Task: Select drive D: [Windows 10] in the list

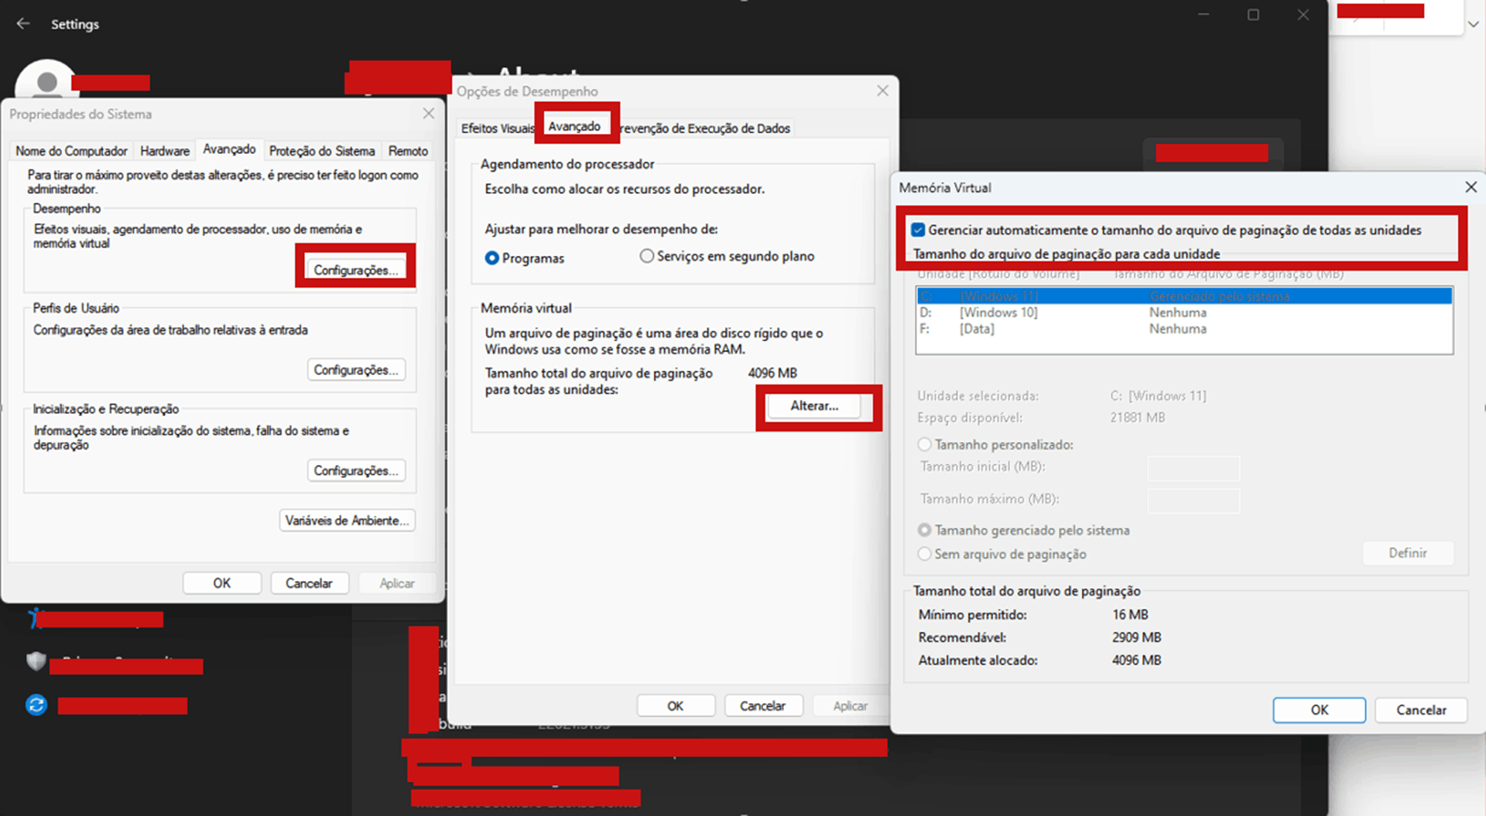Action: coord(998,312)
